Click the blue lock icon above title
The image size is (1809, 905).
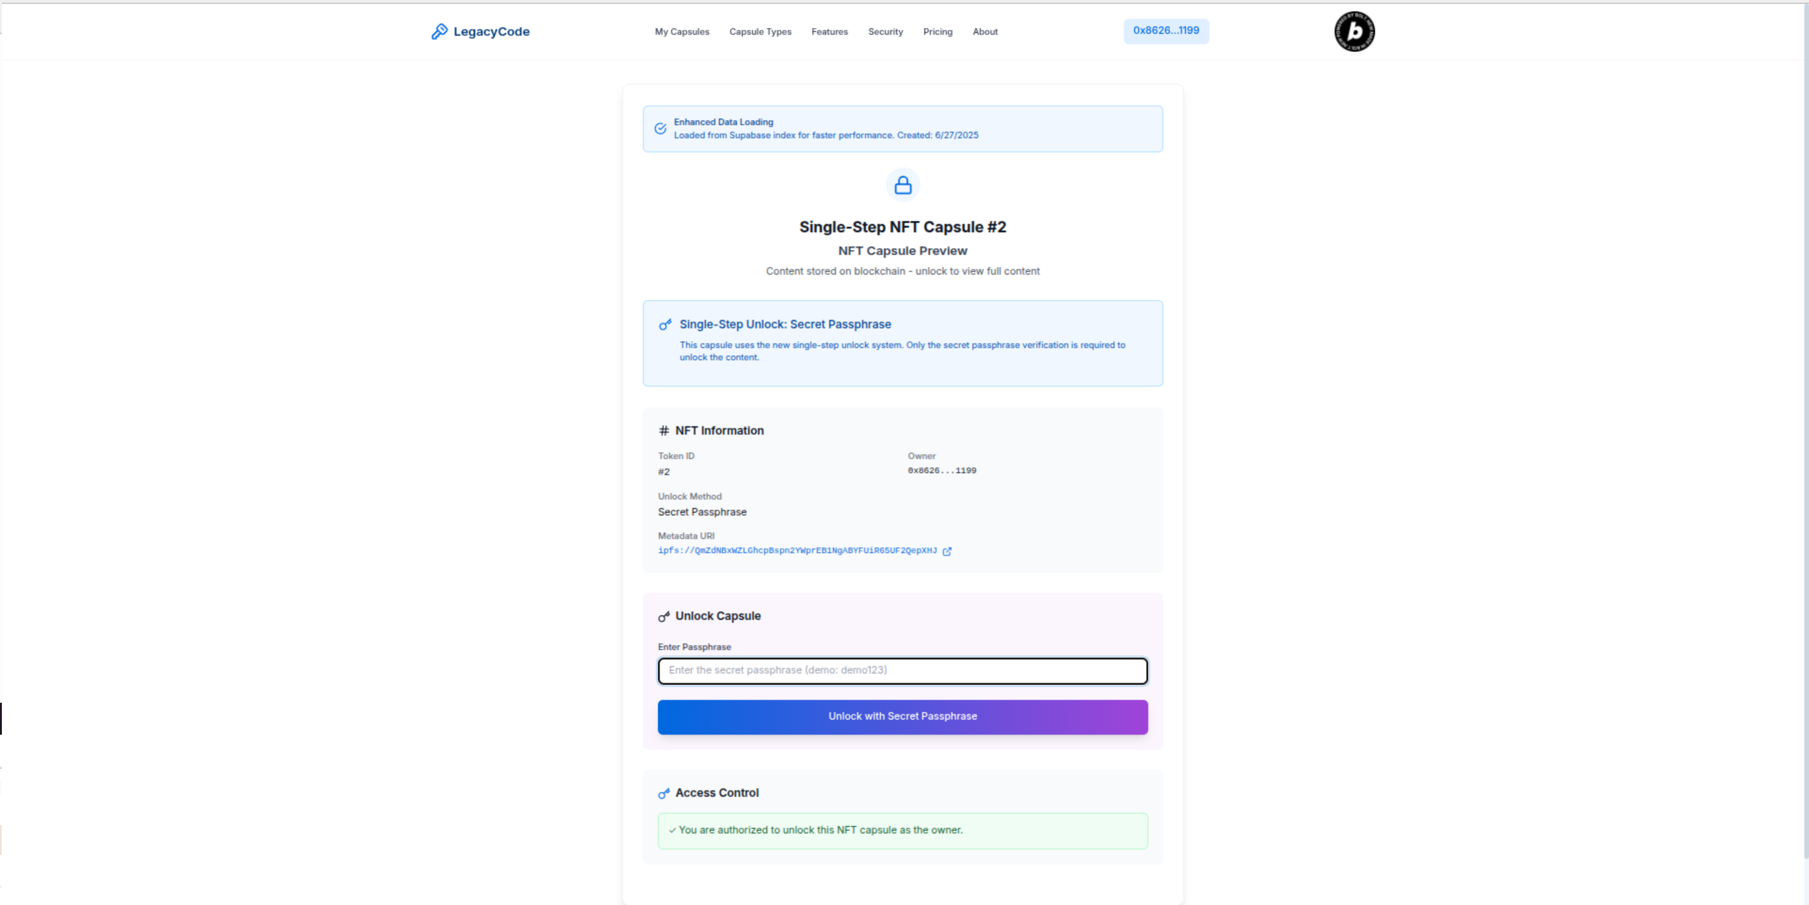click(903, 185)
